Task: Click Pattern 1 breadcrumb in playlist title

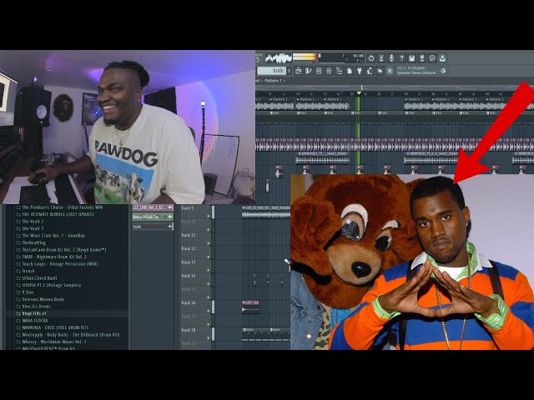Action: (x=273, y=81)
